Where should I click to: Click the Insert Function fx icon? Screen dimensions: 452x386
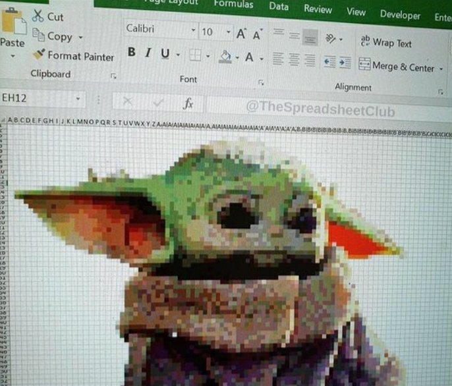[x=188, y=103]
